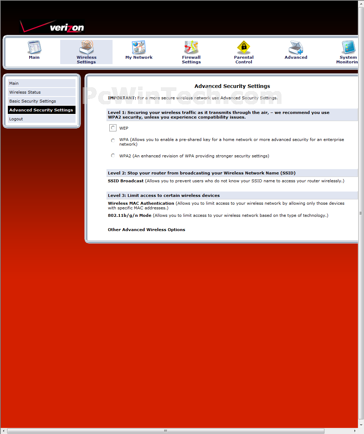Image resolution: width=364 pixels, height=434 pixels.
Task: Open the SSID Broadcast link
Action: pyautogui.click(x=126, y=181)
